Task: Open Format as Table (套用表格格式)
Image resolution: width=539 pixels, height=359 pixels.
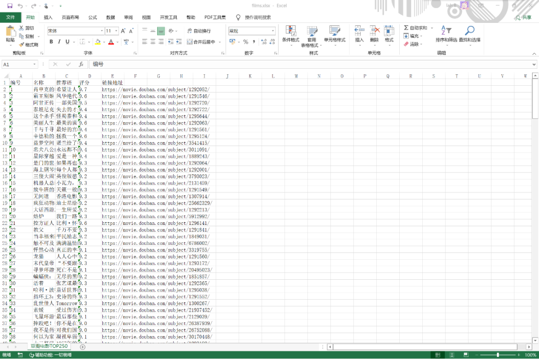Action: [x=311, y=36]
